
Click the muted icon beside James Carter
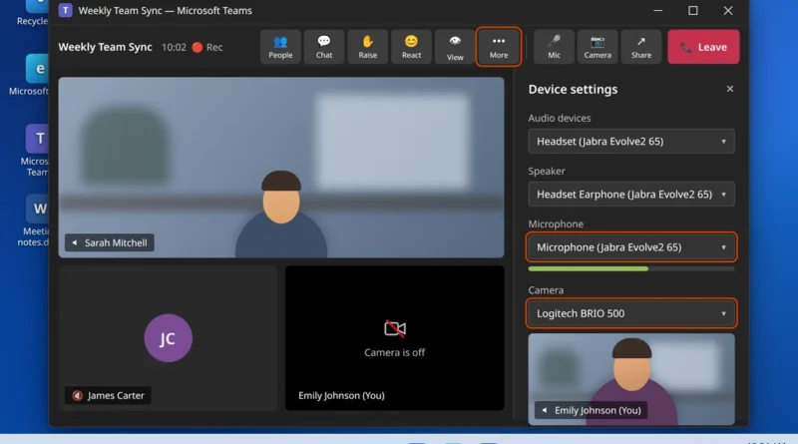78,396
